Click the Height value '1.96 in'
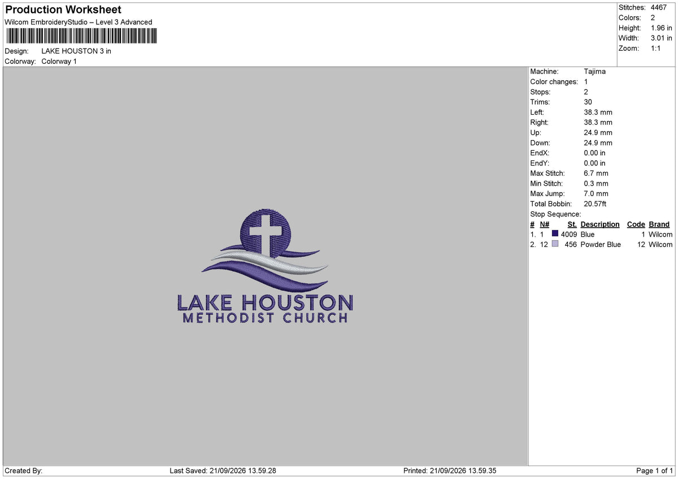The image size is (678, 479). coord(662,28)
